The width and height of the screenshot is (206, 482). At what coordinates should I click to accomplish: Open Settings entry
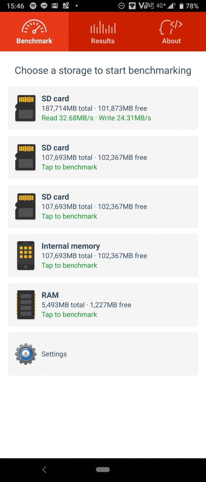(103, 354)
